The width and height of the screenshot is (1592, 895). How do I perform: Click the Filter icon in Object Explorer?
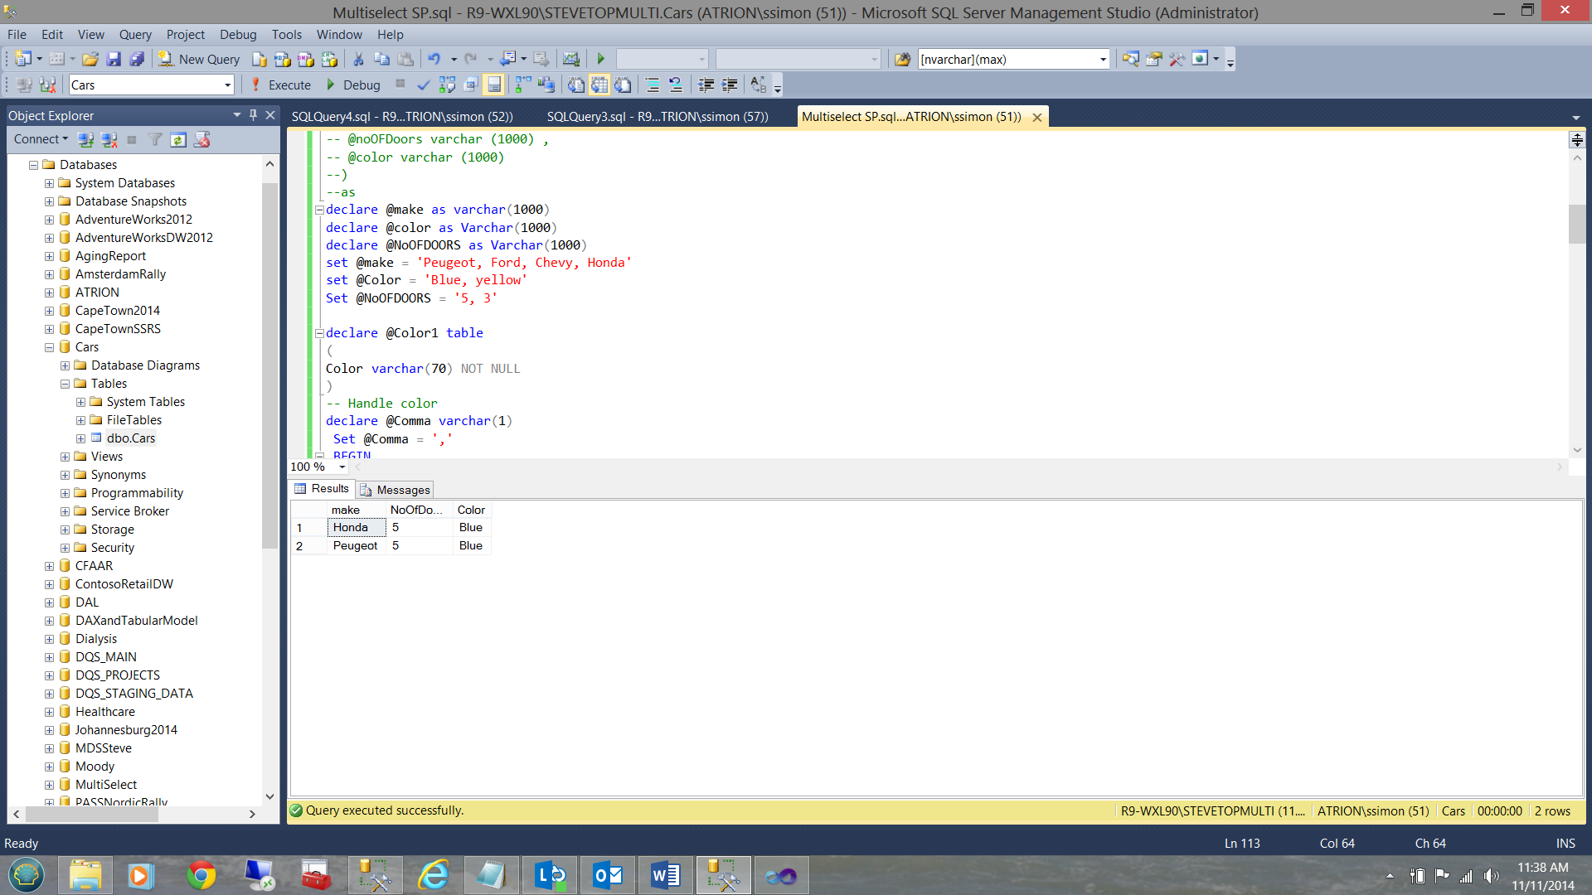pyautogui.click(x=155, y=139)
